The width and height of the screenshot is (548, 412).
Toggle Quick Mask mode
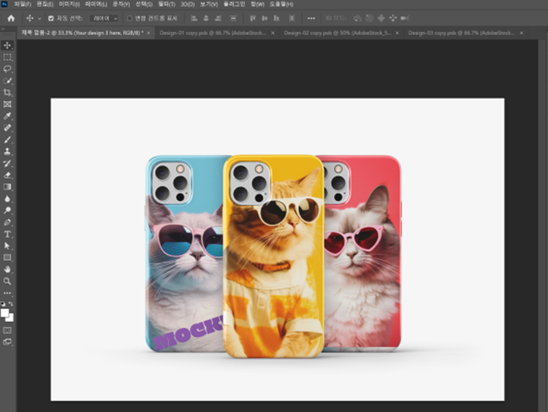tap(7, 330)
